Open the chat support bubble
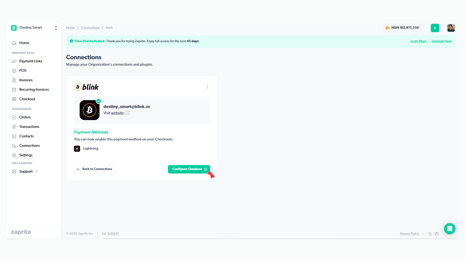Viewport: 465px width, 261px height. (x=449, y=229)
